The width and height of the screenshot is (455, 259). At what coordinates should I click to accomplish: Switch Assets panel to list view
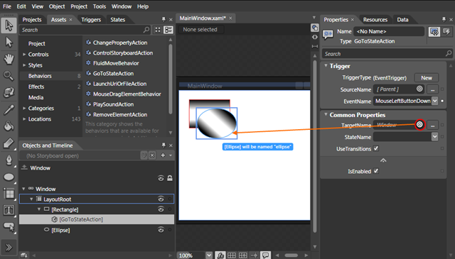pos(168,30)
